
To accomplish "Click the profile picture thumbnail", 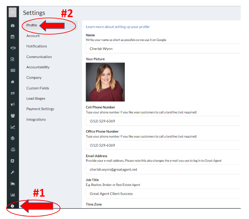I will click(x=105, y=82).
